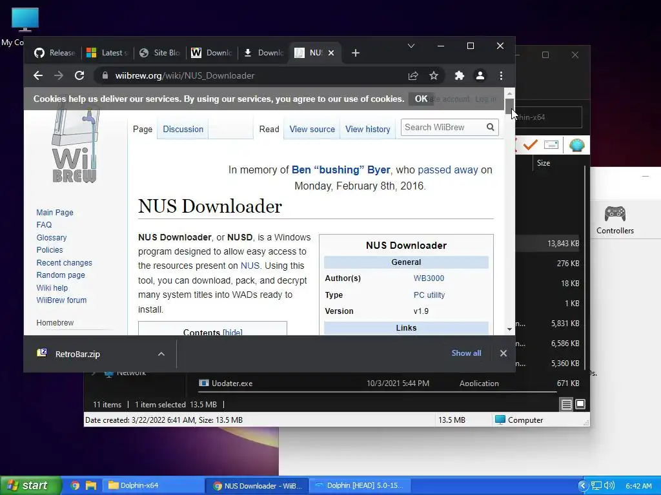This screenshot has height=495, width=661.
Task: Bookmark page with star icon
Action: (434, 76)
